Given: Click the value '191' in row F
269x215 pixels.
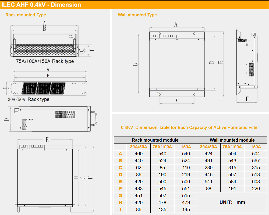Looking at the screenshot, I should click(x=232, y=189).
